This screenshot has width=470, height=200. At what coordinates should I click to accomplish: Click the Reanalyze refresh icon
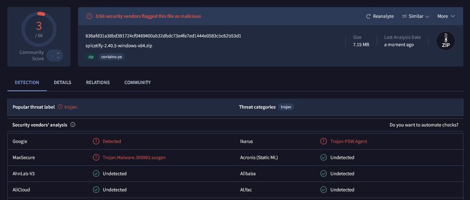pos(368,16)
